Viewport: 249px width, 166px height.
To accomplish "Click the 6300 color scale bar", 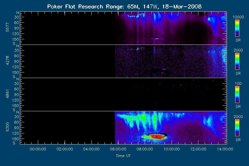I will coord(237,128).
